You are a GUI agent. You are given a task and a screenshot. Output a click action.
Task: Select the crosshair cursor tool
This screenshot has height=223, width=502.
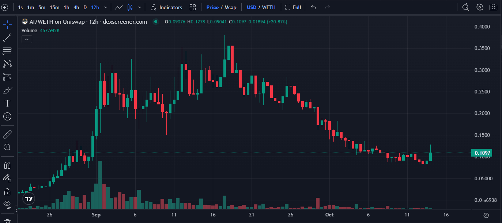(7, 25)
